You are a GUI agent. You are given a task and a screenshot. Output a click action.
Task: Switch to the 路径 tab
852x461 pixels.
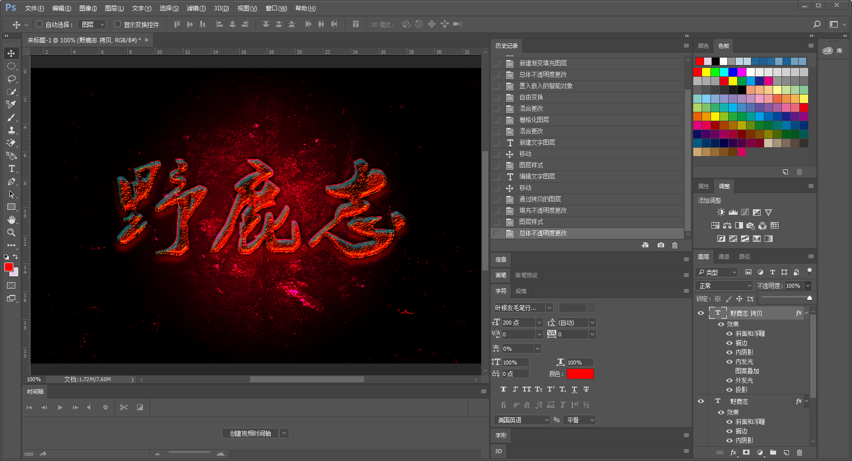pos(744,257)
